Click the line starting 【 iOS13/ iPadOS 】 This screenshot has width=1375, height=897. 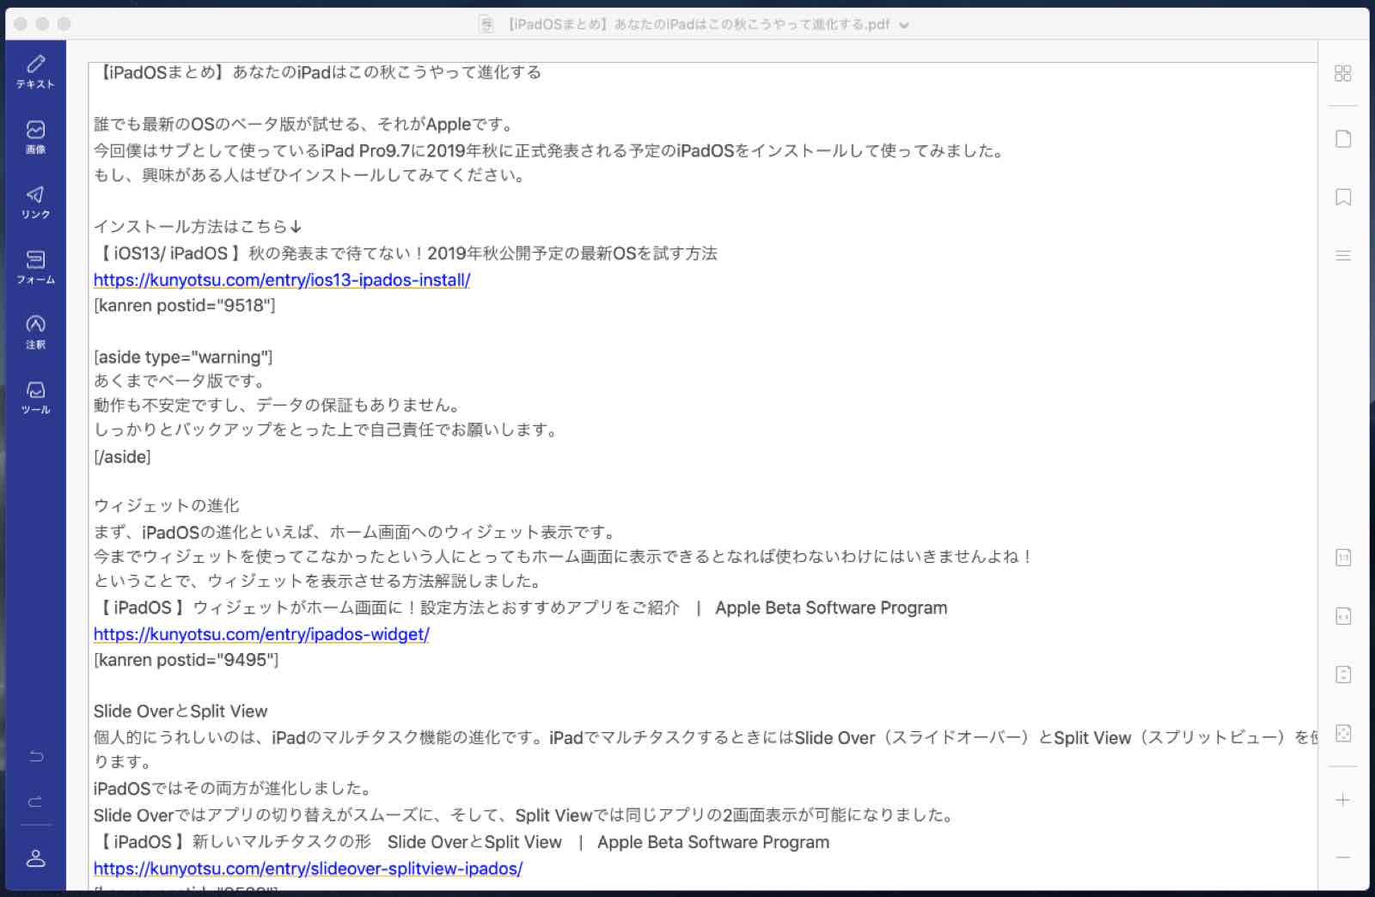(406, 253)
